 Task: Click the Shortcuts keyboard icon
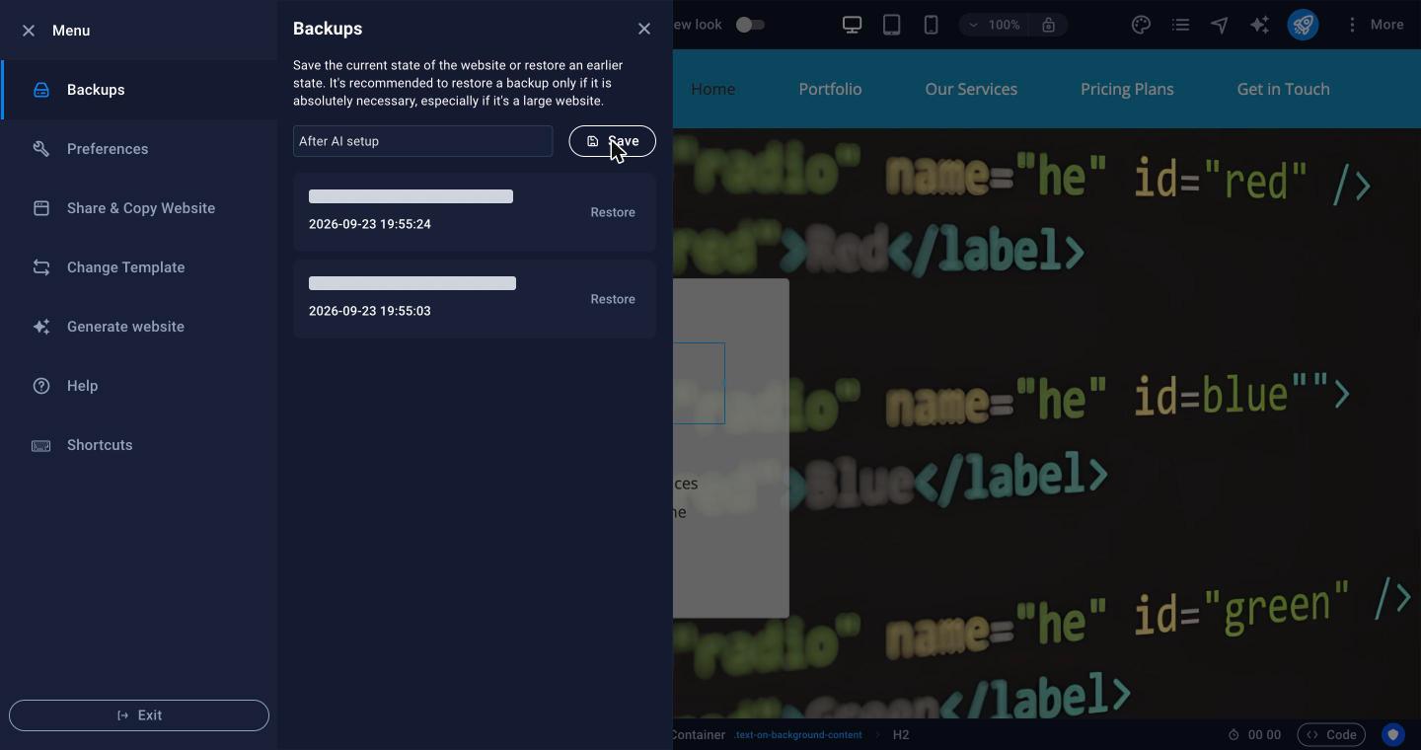click(41, 445)
